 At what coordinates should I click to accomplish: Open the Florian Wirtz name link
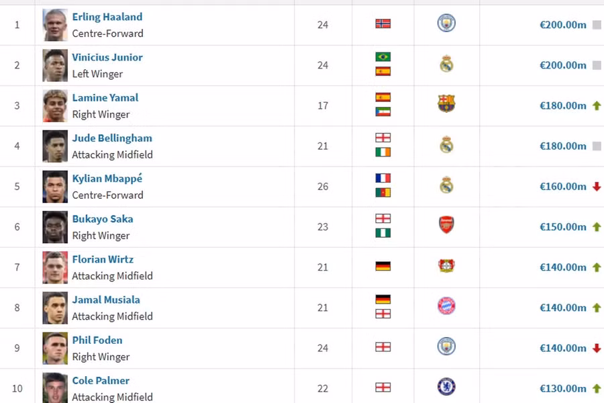point(103,259)
